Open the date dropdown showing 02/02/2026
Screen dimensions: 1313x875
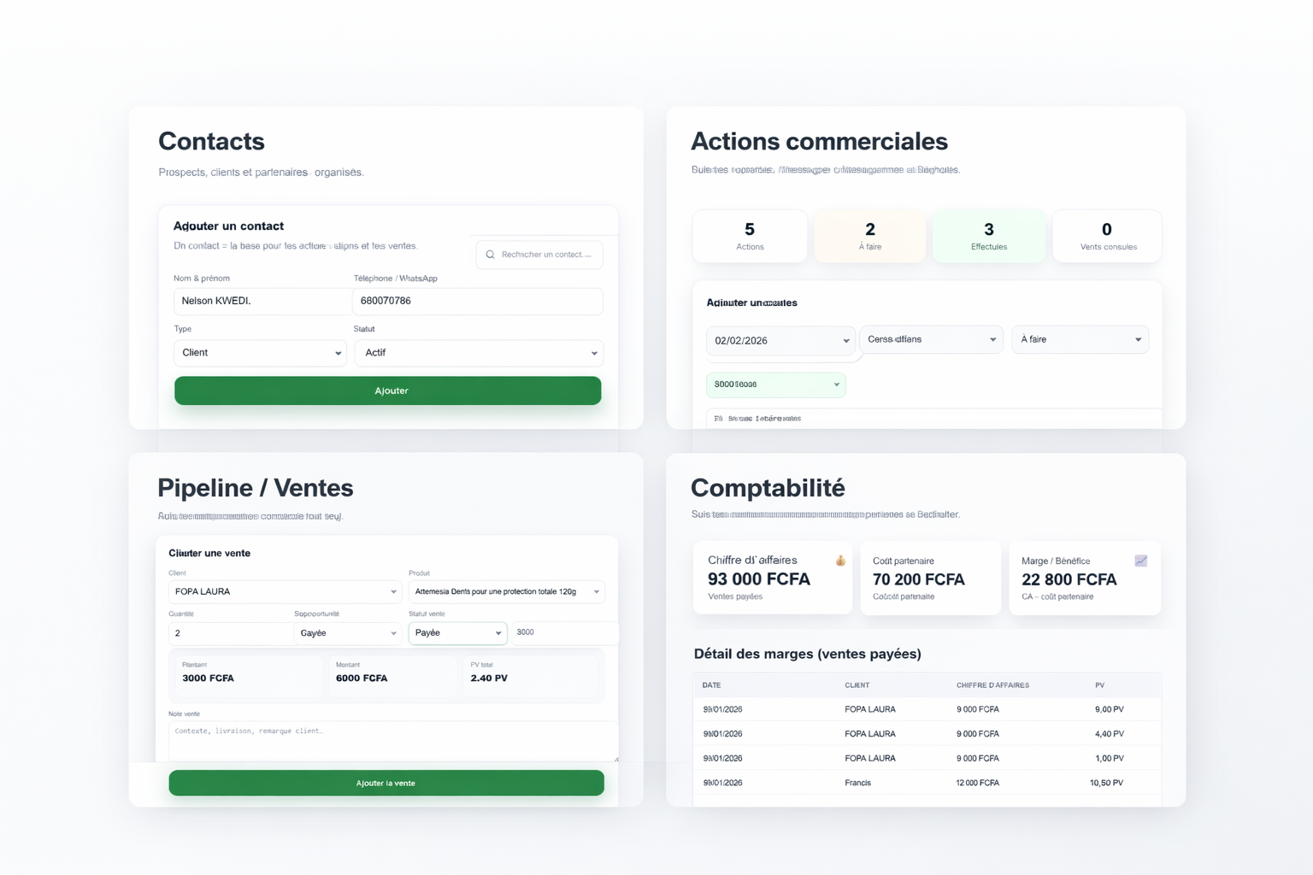coord(780,340)
